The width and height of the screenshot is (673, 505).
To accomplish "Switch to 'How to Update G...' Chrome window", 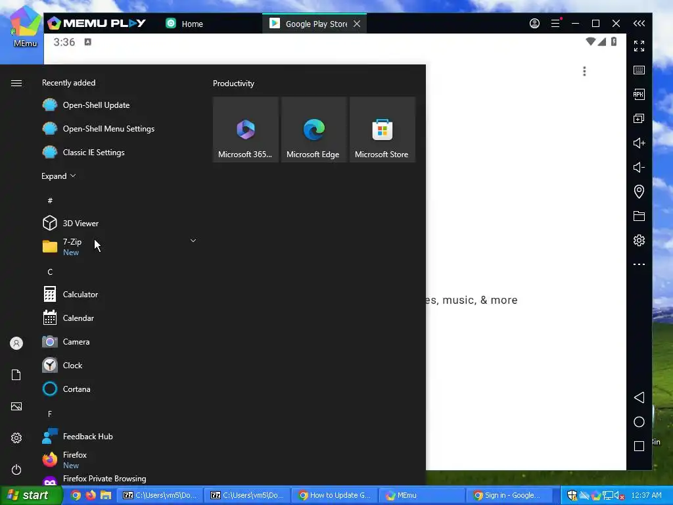I will pos(335,495).
